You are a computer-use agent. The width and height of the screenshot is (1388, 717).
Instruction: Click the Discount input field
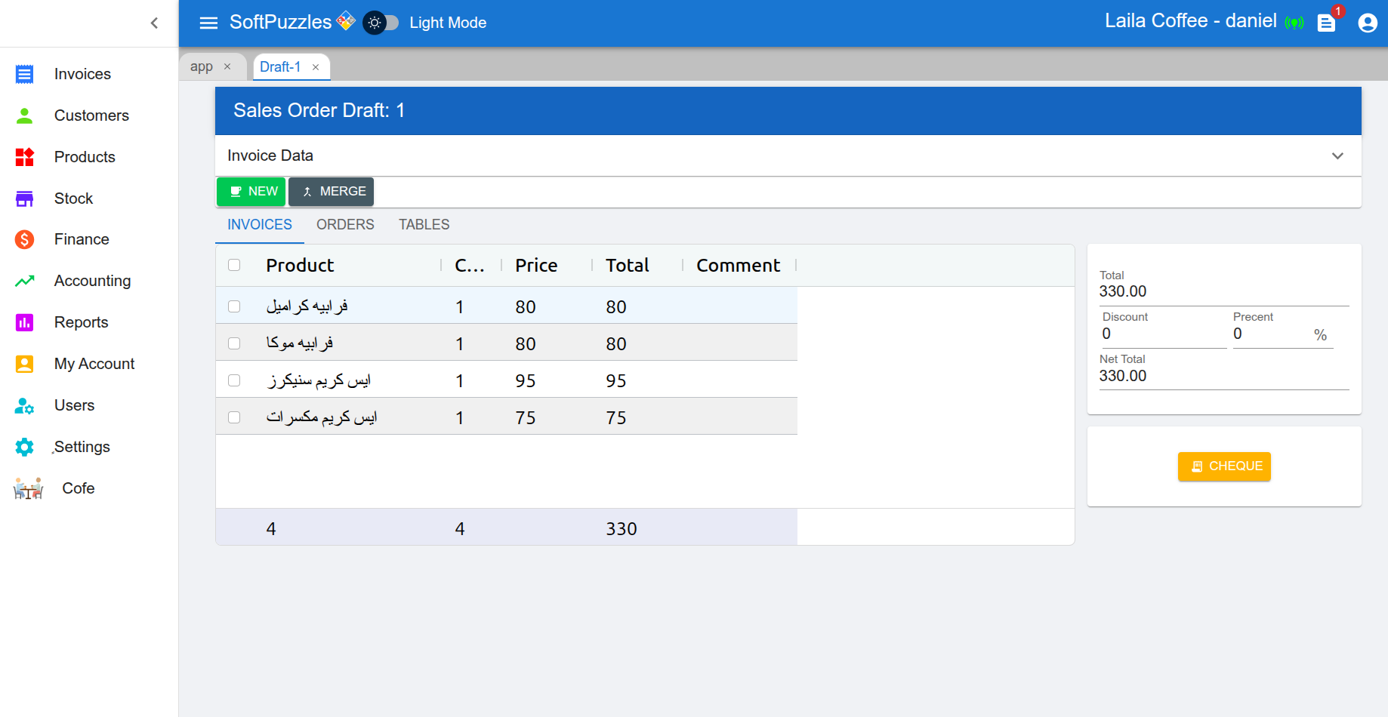1161,334
